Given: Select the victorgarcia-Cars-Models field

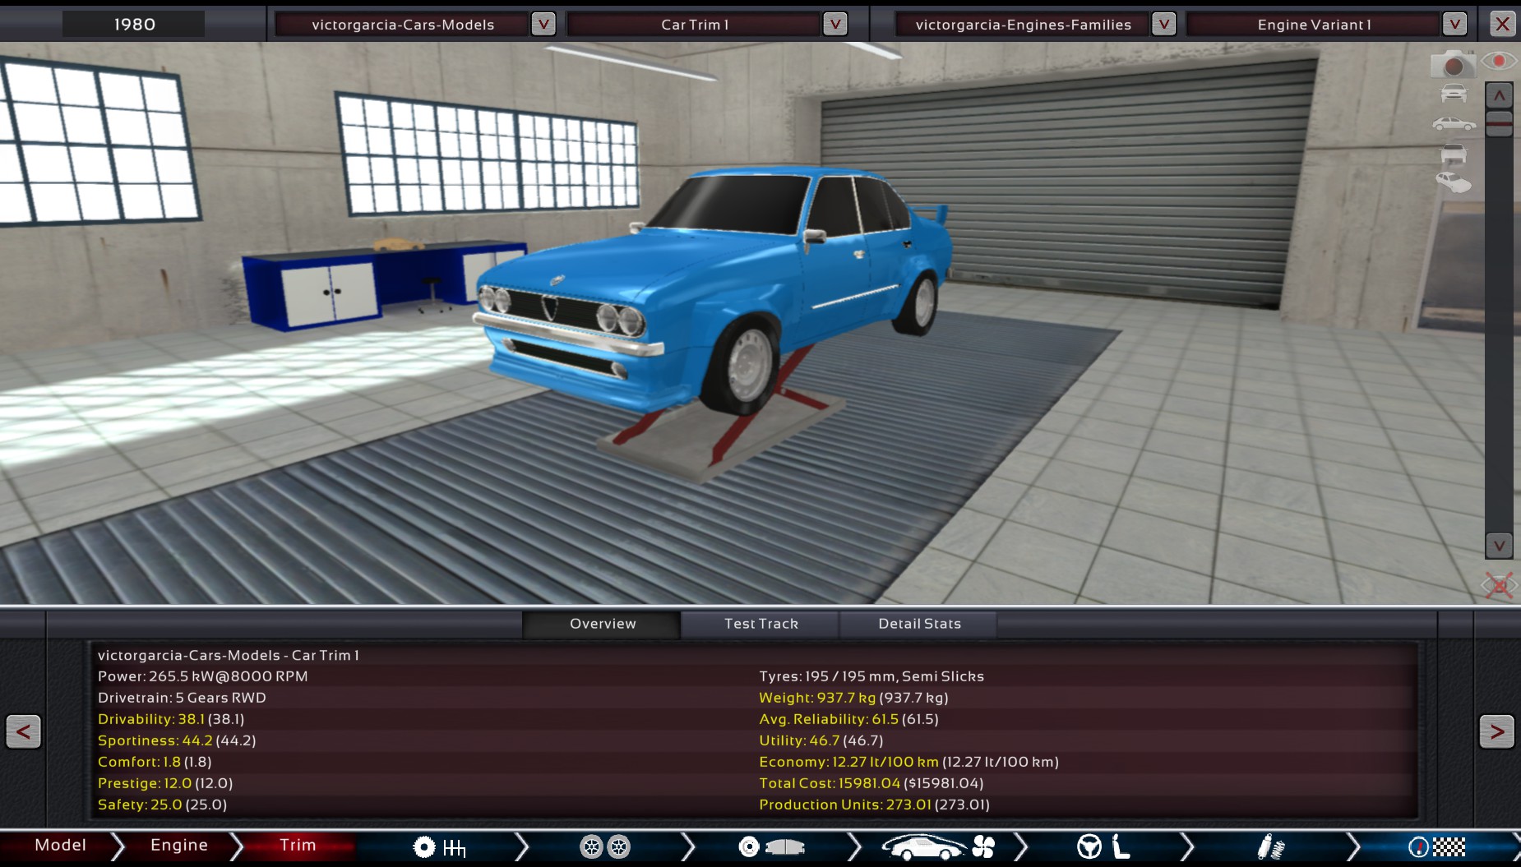Looking at the screenshot, I should [403, 24].
